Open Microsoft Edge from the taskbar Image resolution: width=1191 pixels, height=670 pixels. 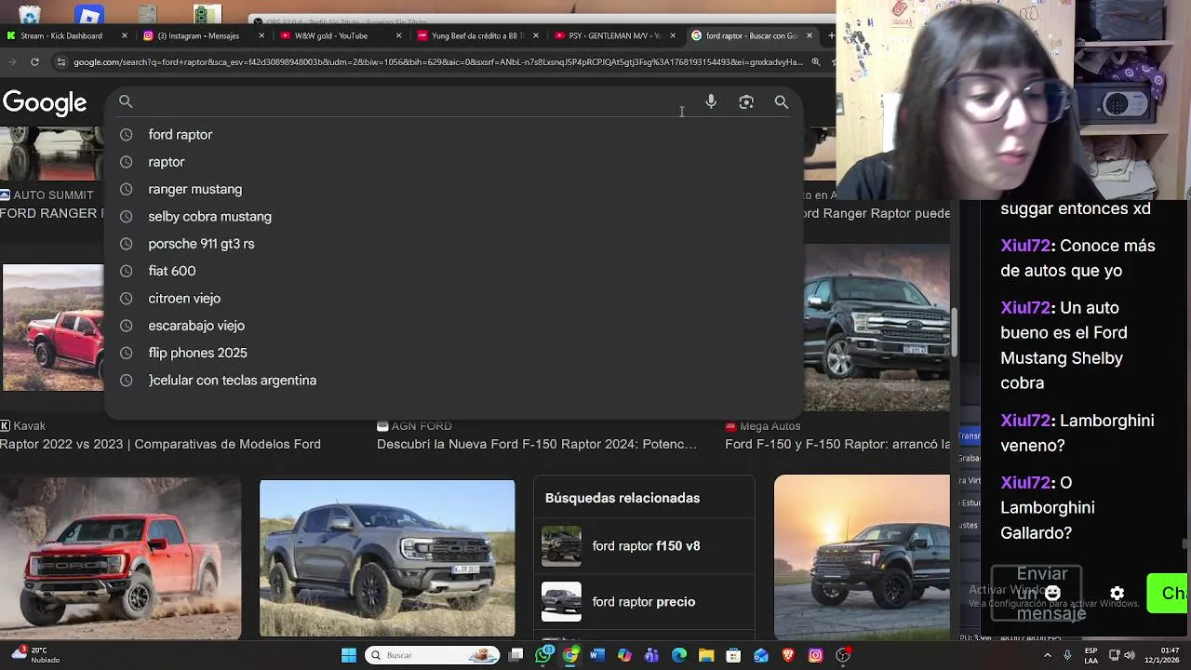(x=679, y=655)
